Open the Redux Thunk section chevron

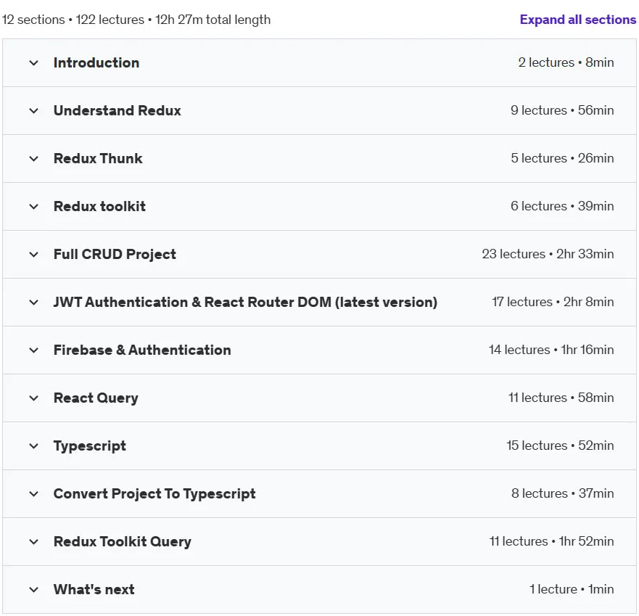coord(34,159)
